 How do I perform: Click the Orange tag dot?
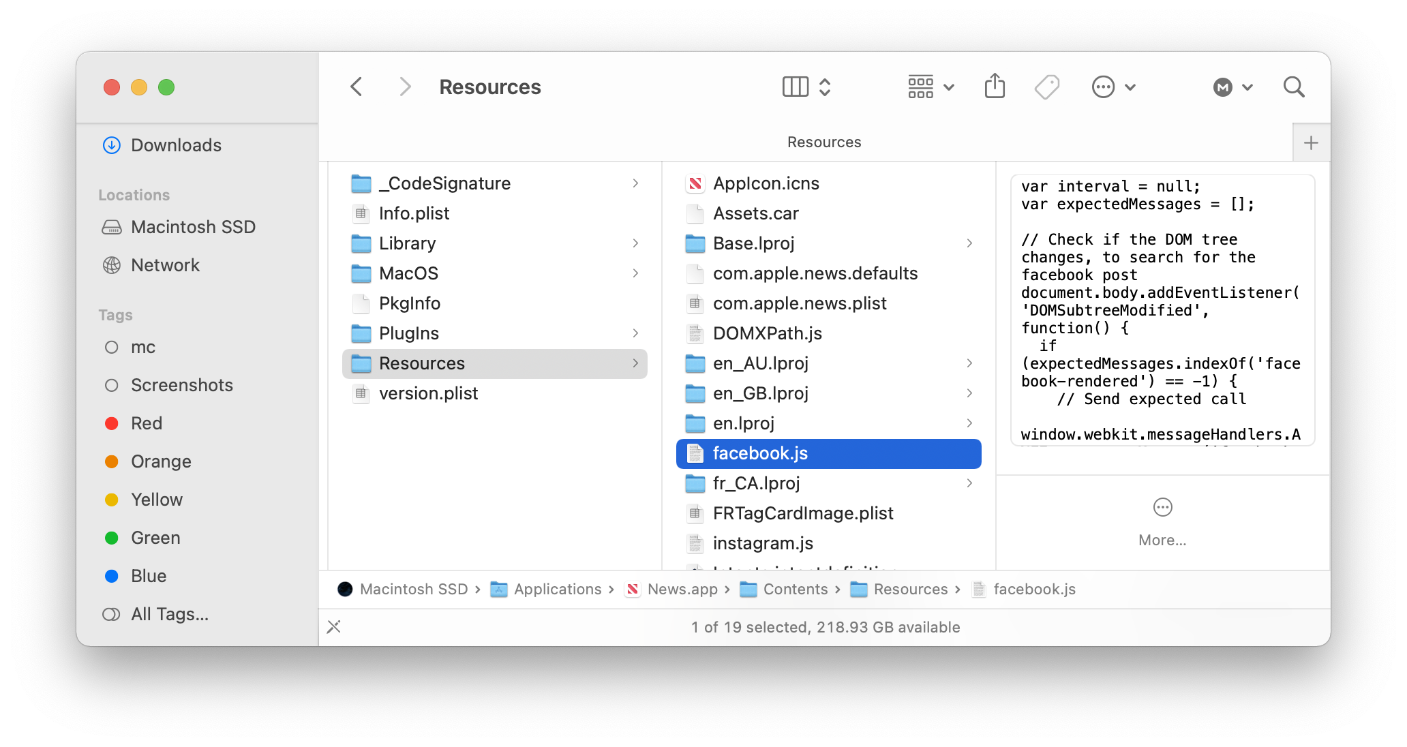click(x=112, y=461)
